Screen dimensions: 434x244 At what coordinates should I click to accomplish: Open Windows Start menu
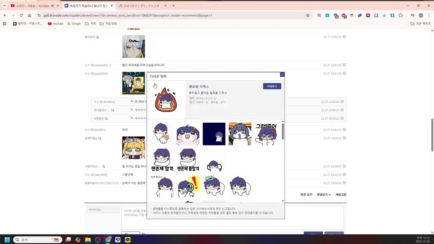[7, 240]
